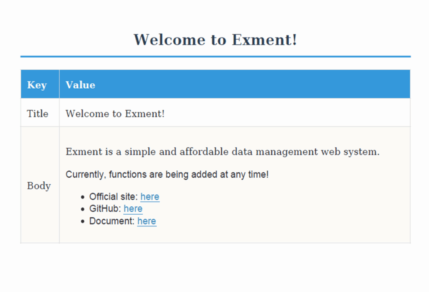The width and height of the screenshot is (429, 292).
Task: Click the 'GitHub:' bullet label
Action: (105, 209)
